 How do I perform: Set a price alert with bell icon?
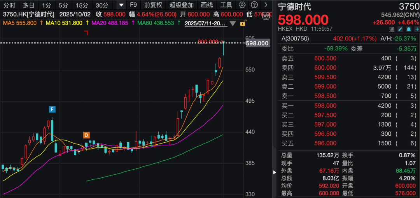tap(408, 29)
